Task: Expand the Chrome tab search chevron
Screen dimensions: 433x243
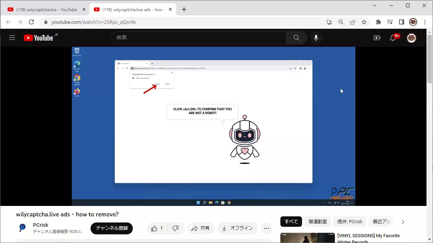Action: pyautogui.click(x=375, y=5)
